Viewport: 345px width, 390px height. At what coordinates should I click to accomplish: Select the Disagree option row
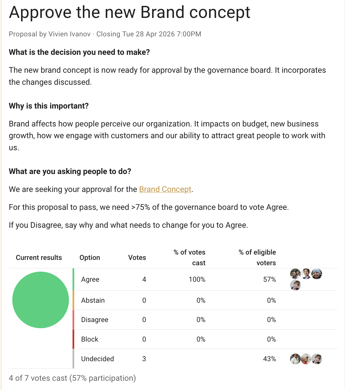pos(205,320)
